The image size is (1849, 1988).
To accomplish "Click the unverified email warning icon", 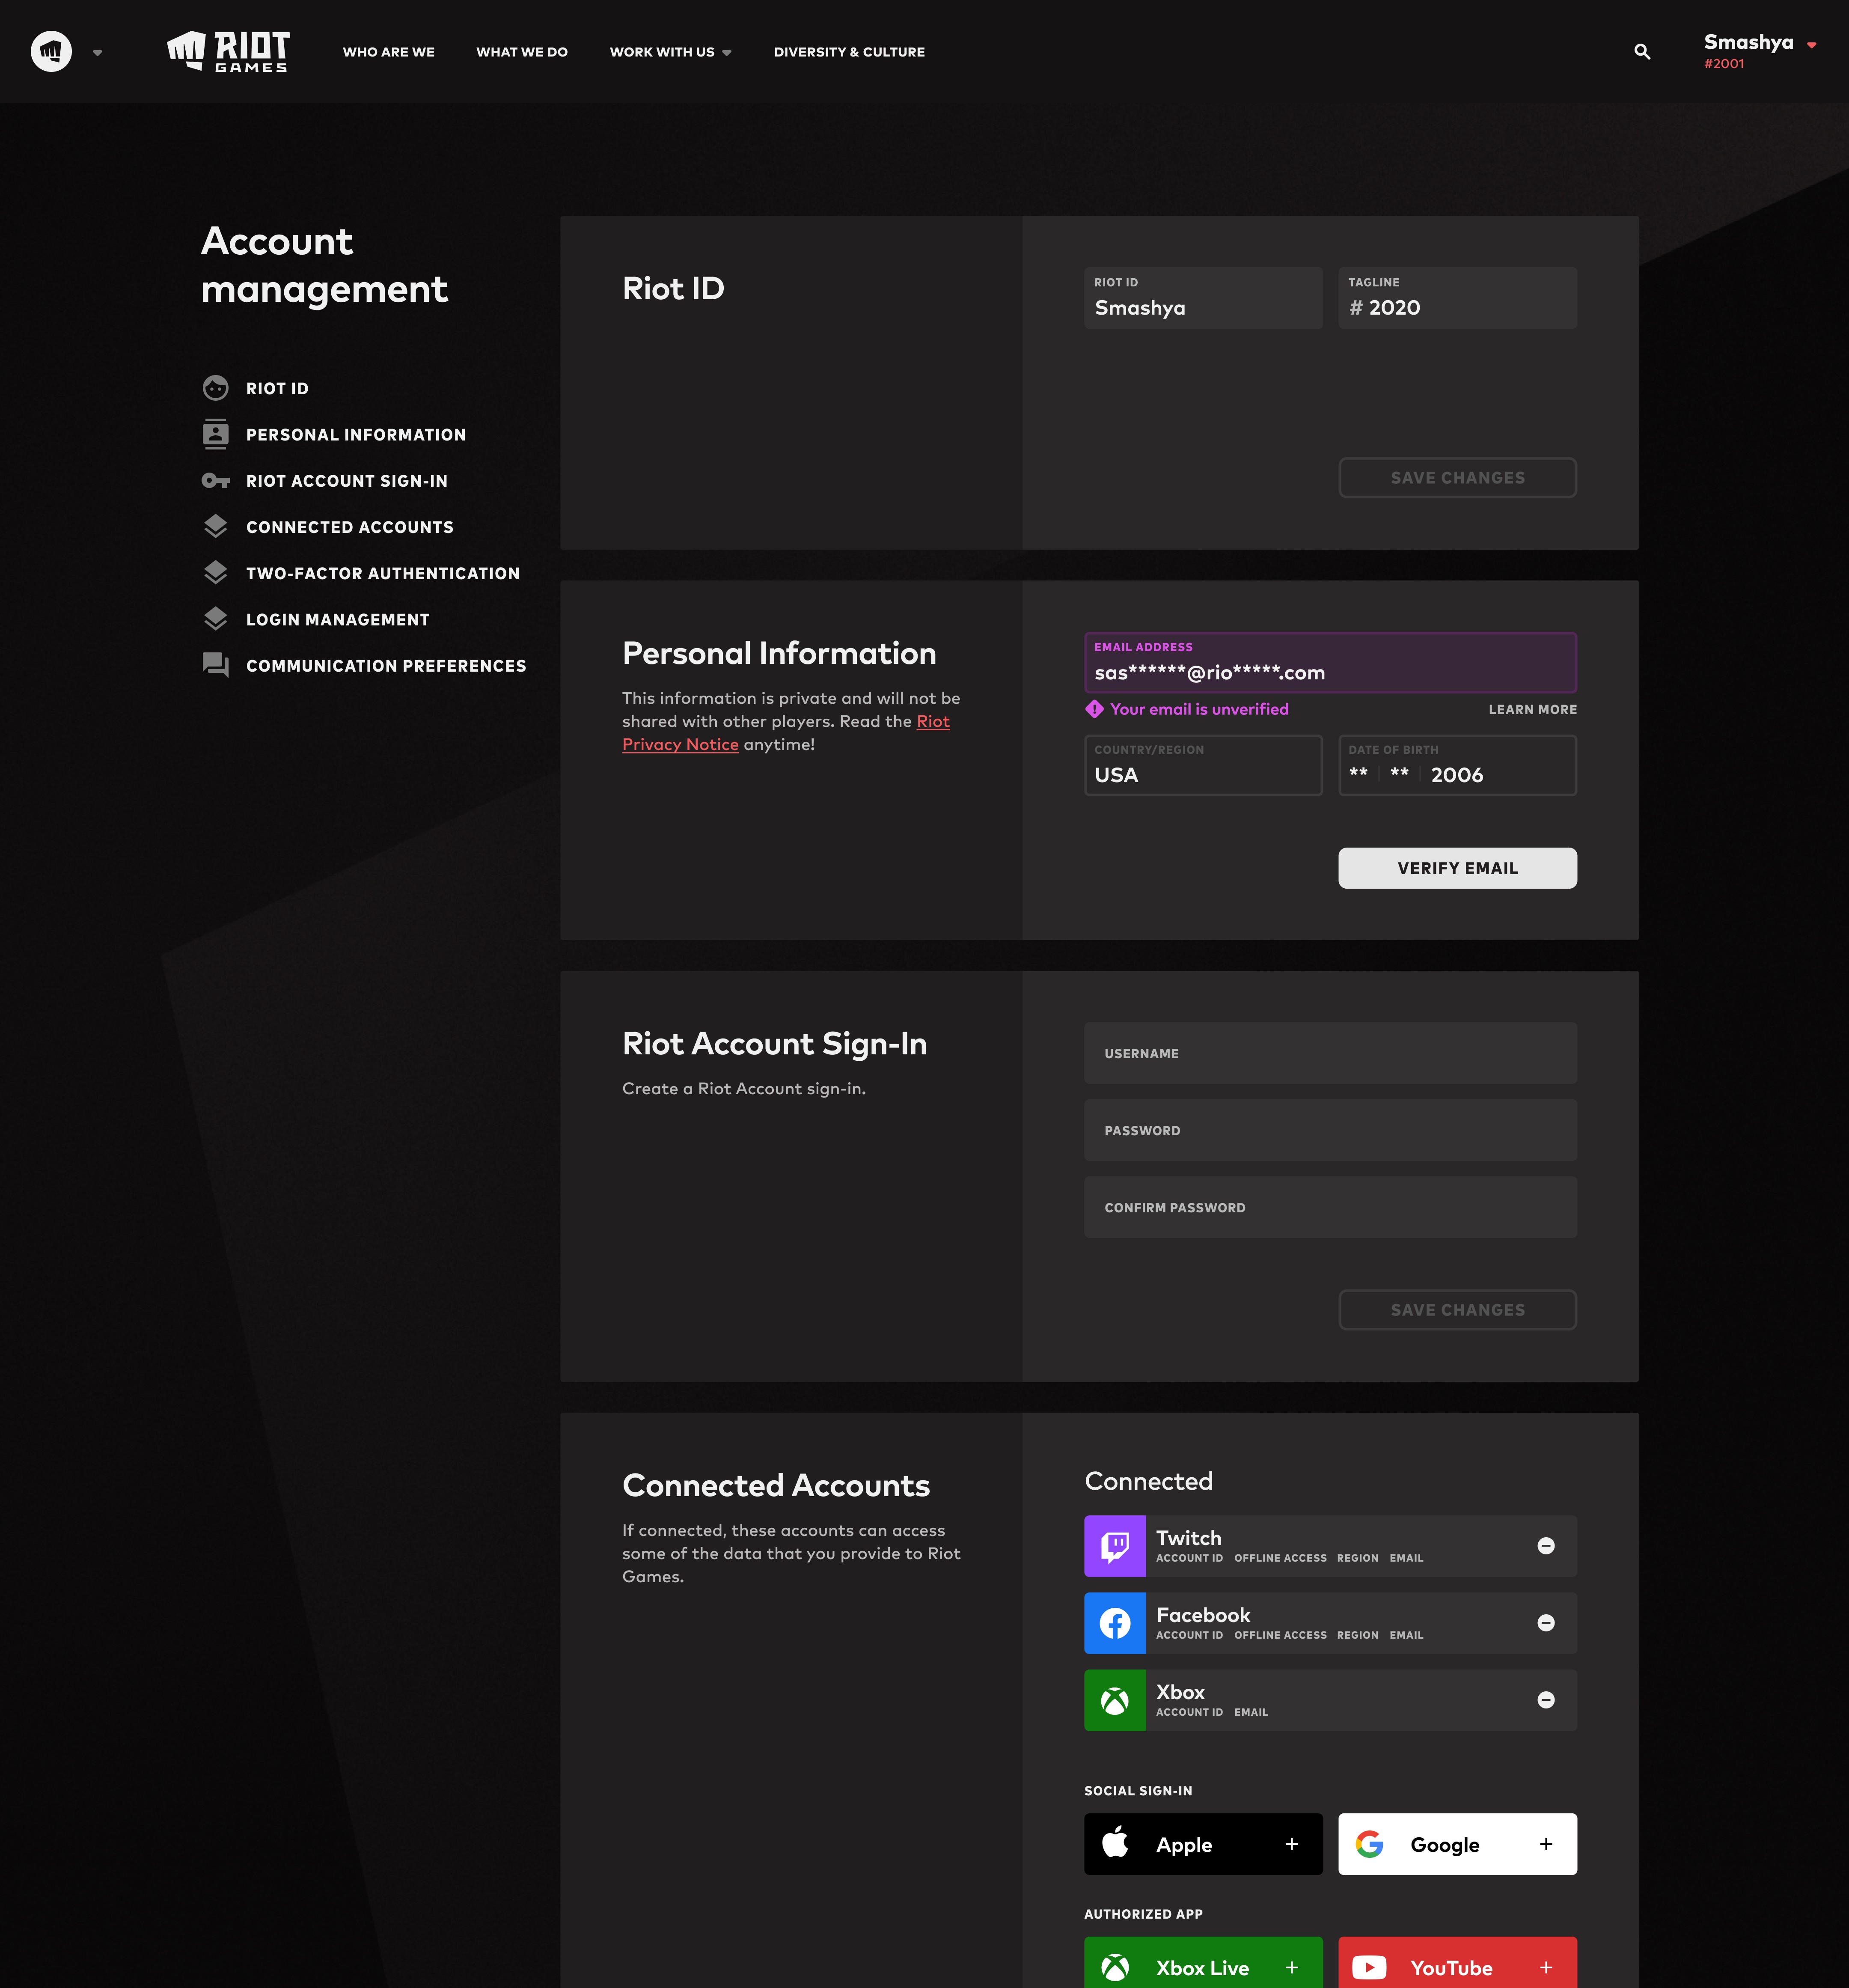I will coord(1094,709).
